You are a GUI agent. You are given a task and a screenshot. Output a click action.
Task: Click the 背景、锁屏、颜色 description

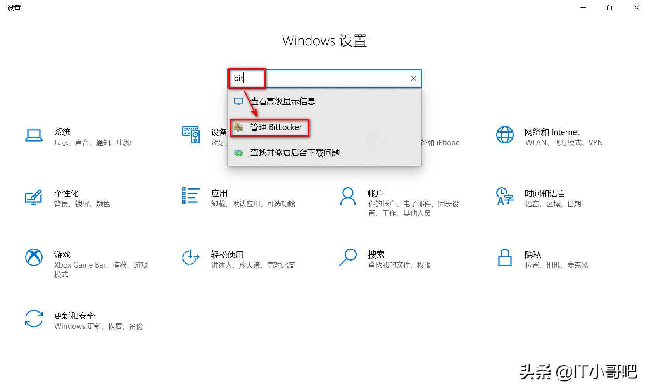pyautogui.click(x=82, y=204)
